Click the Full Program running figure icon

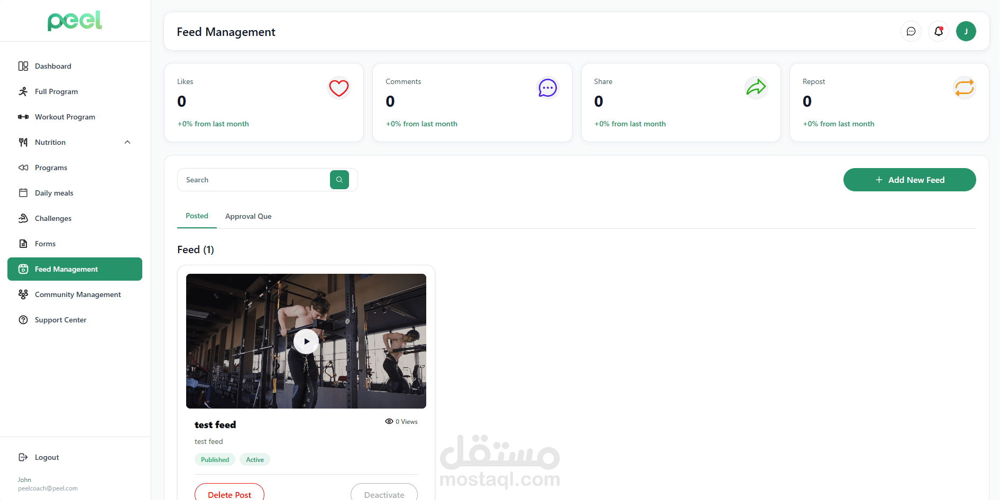[x=23, y=91]
